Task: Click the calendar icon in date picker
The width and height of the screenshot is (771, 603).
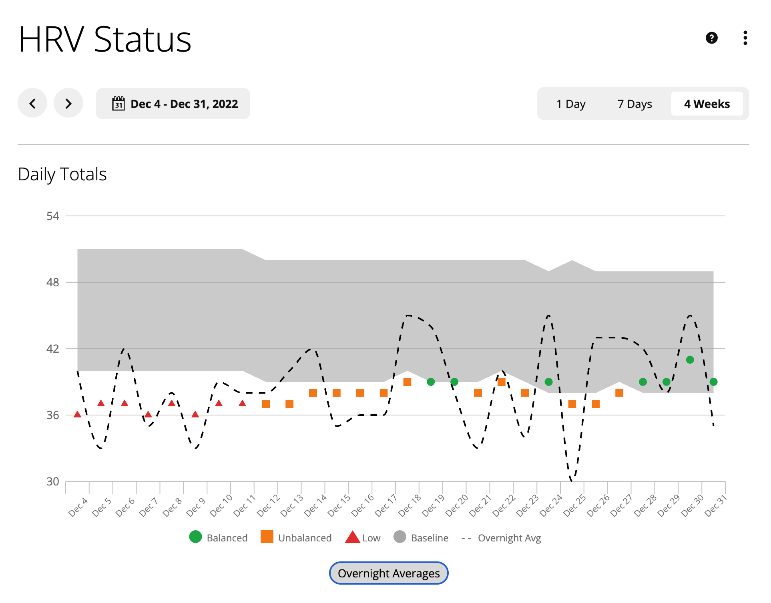Action: (118, 104)
